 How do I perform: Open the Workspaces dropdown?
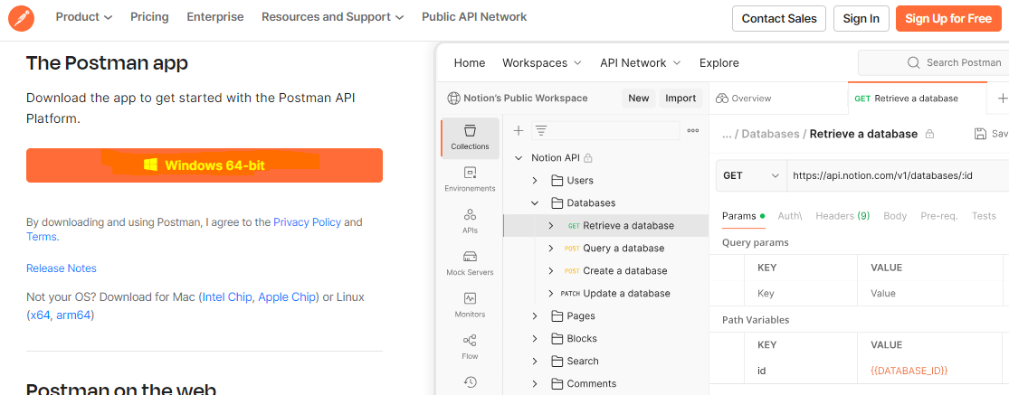click(x=542, y=63)
